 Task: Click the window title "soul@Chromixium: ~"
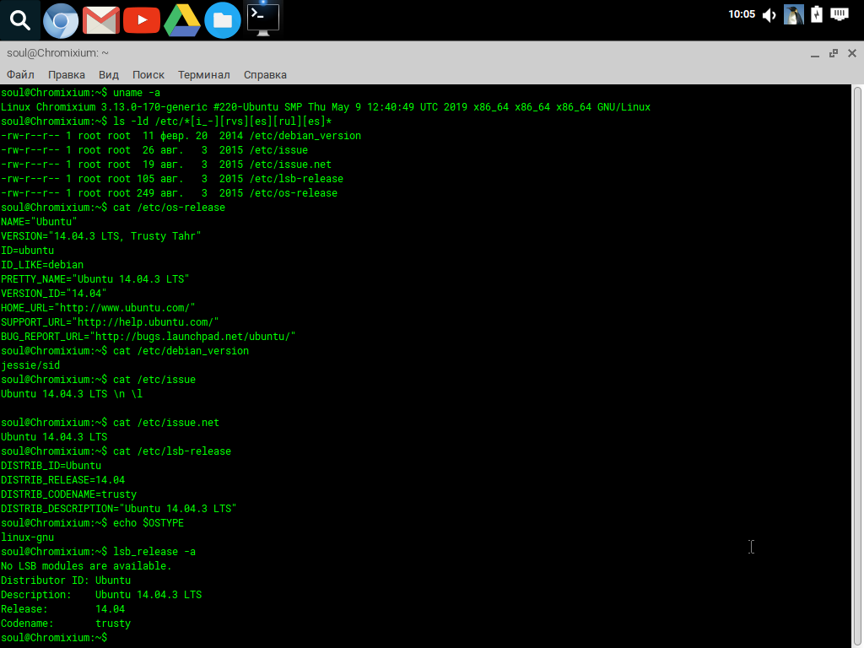point(58,53)
